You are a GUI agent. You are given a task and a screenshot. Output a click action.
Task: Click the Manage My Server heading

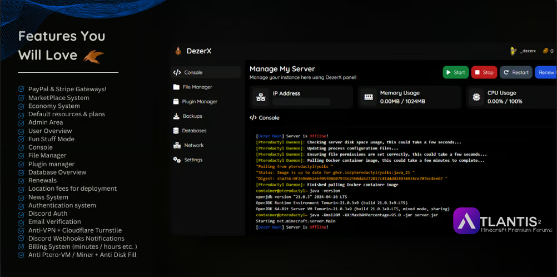(x=282, y=69)
